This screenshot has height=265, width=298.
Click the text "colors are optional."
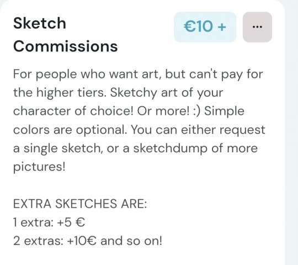pos(70,130)
